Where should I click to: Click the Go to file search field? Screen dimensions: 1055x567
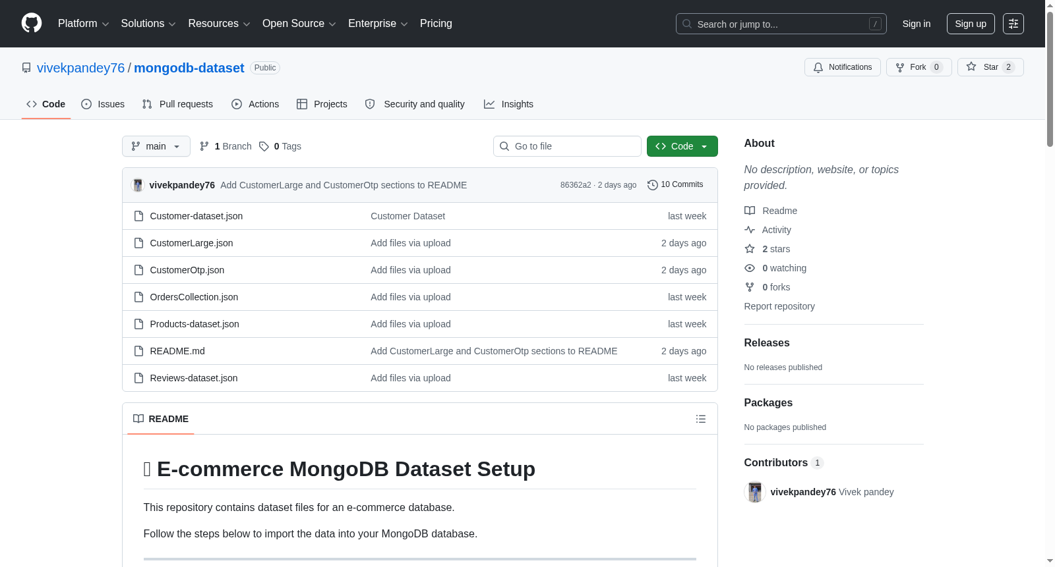point(567,146)
